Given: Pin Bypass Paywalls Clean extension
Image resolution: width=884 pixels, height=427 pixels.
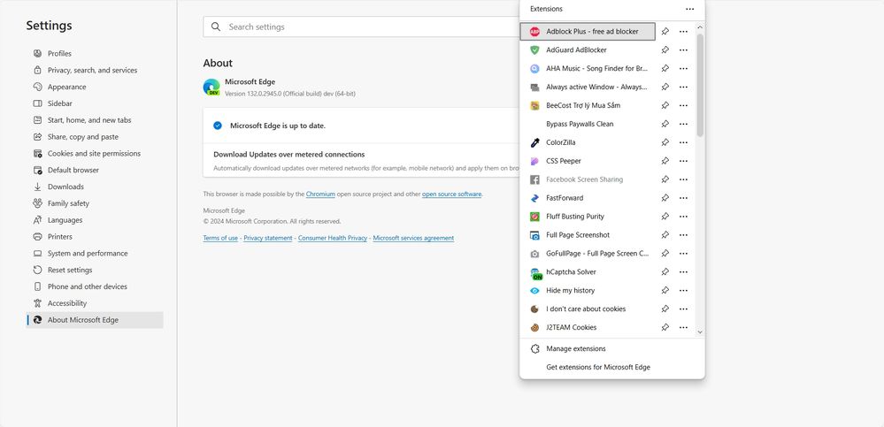Looking at the screenshot, I should [665, 124].
